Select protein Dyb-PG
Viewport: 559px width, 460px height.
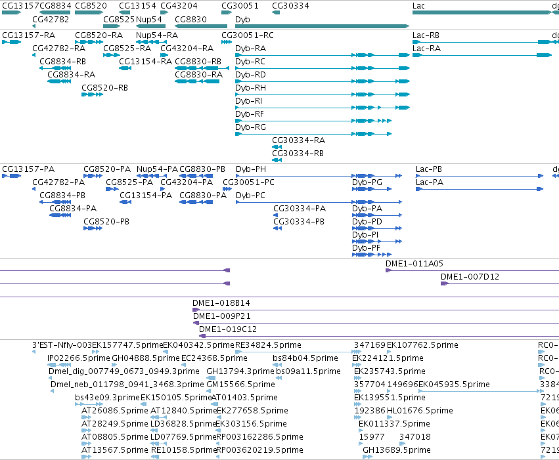point(367,182)
